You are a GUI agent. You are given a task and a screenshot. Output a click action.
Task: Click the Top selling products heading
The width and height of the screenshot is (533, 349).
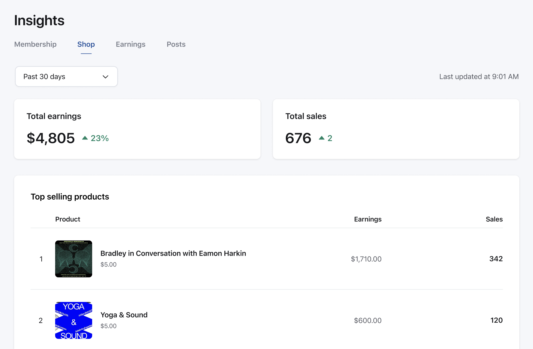[70, 197]
